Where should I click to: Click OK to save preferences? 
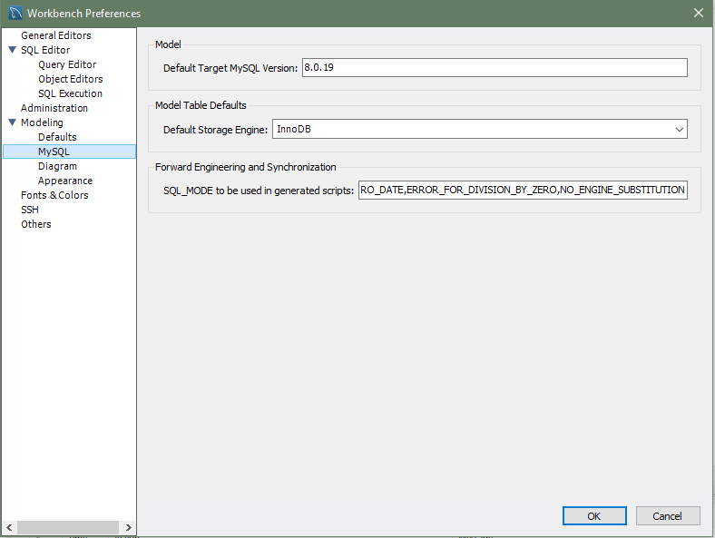point(593,515)
